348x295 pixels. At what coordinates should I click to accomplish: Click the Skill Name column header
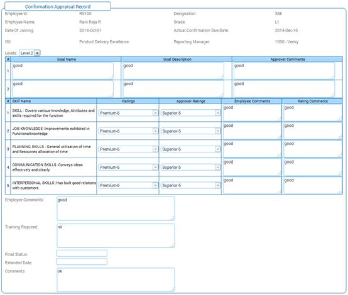click(x=53, y=101)
